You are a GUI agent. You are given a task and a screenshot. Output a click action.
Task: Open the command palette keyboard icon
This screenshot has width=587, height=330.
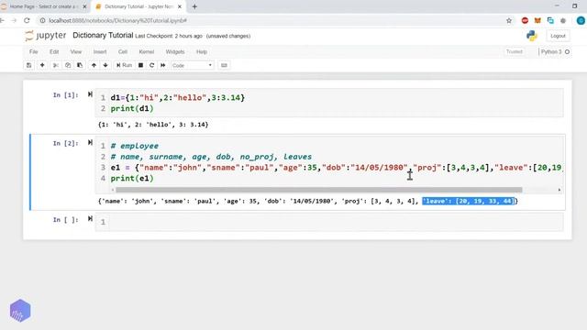[224, 65]
